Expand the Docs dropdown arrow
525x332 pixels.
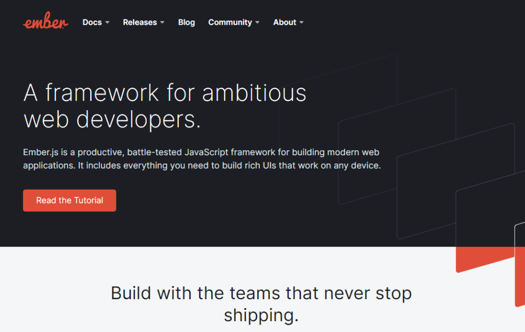[108, 23]
